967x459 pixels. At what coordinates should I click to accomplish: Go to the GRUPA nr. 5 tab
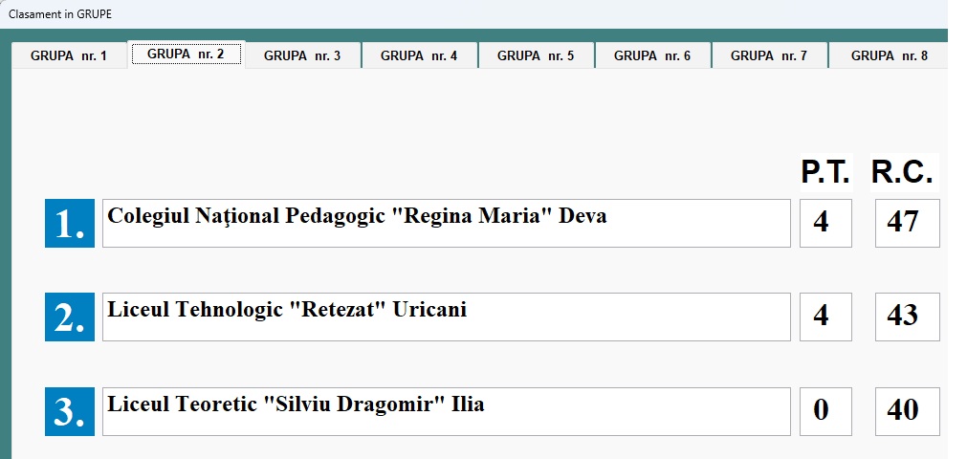point(536,55)
